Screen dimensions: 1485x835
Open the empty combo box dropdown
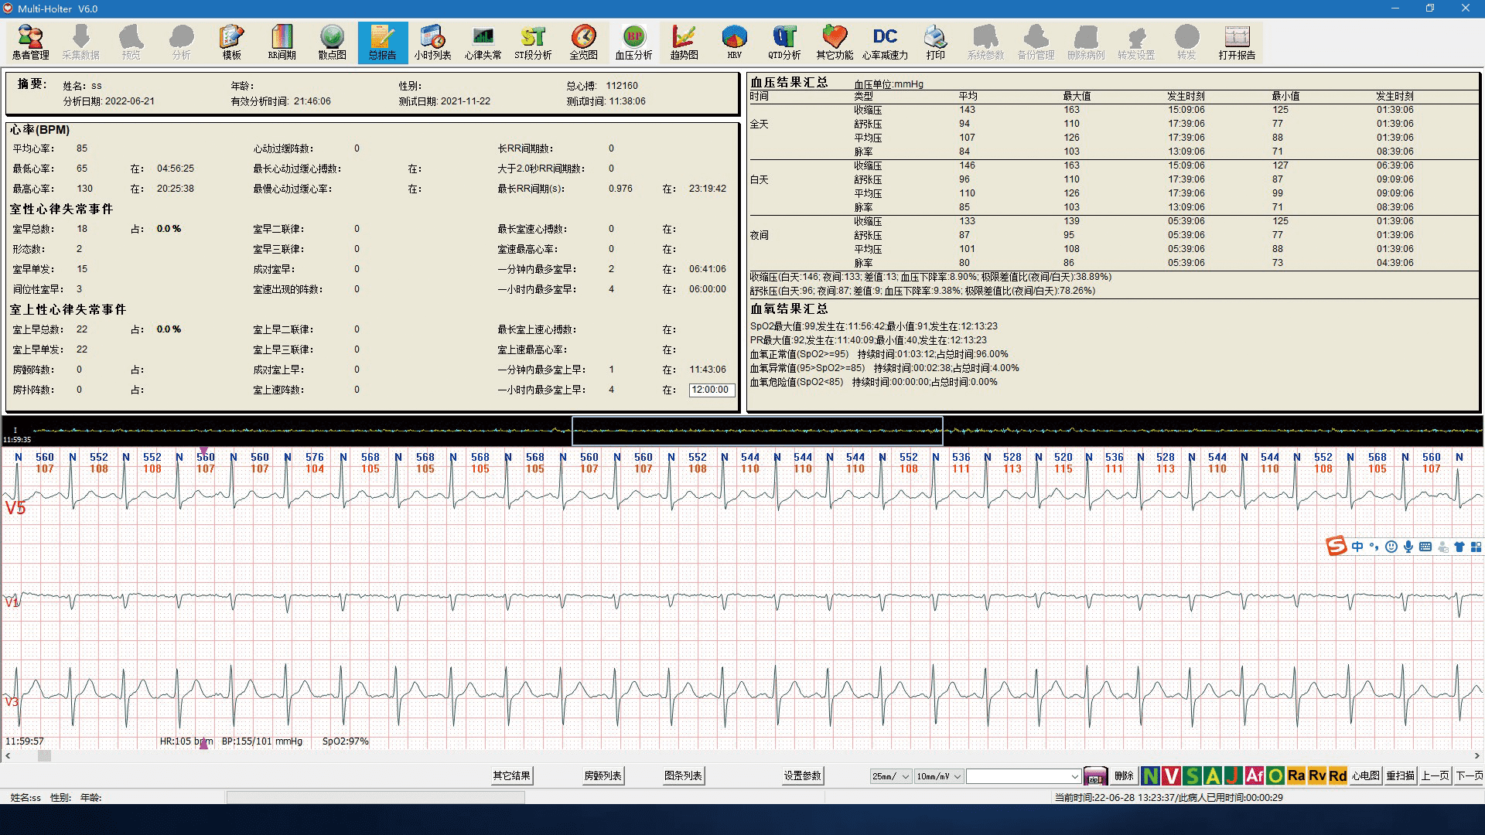point(1074,776)
